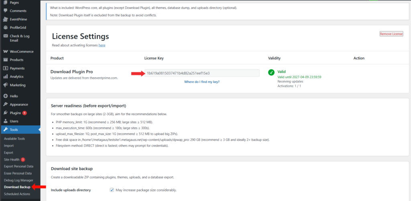Click the Products icon in sidebar
Image resolution: width=411 pixels, height=201 pixels.
(x=6, y=60)
